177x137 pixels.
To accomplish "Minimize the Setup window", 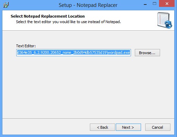I will pos(145,4).
